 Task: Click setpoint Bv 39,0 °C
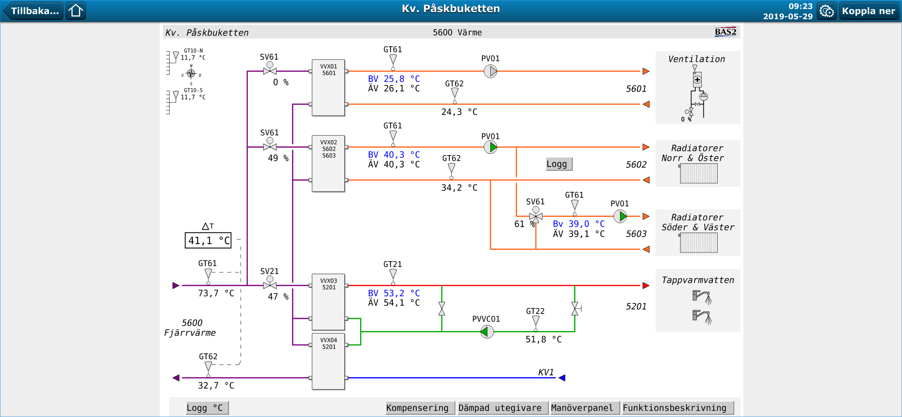pos(579,224)
